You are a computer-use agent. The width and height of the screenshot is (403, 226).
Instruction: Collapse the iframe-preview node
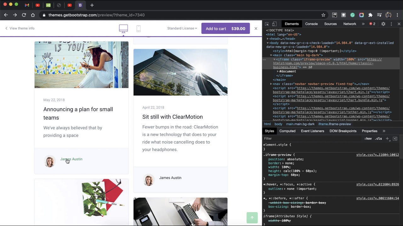(274, 59)
